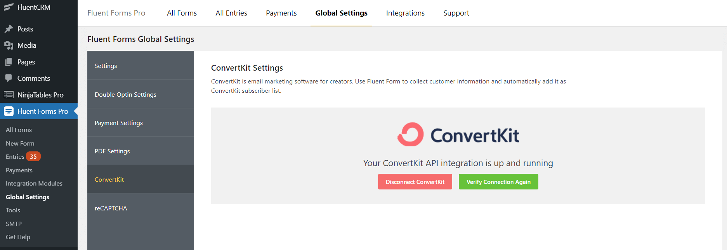Open reCAPTCHA settings
Screen dimensions: 727x250
pyautogui.click(x=141, y=208)
